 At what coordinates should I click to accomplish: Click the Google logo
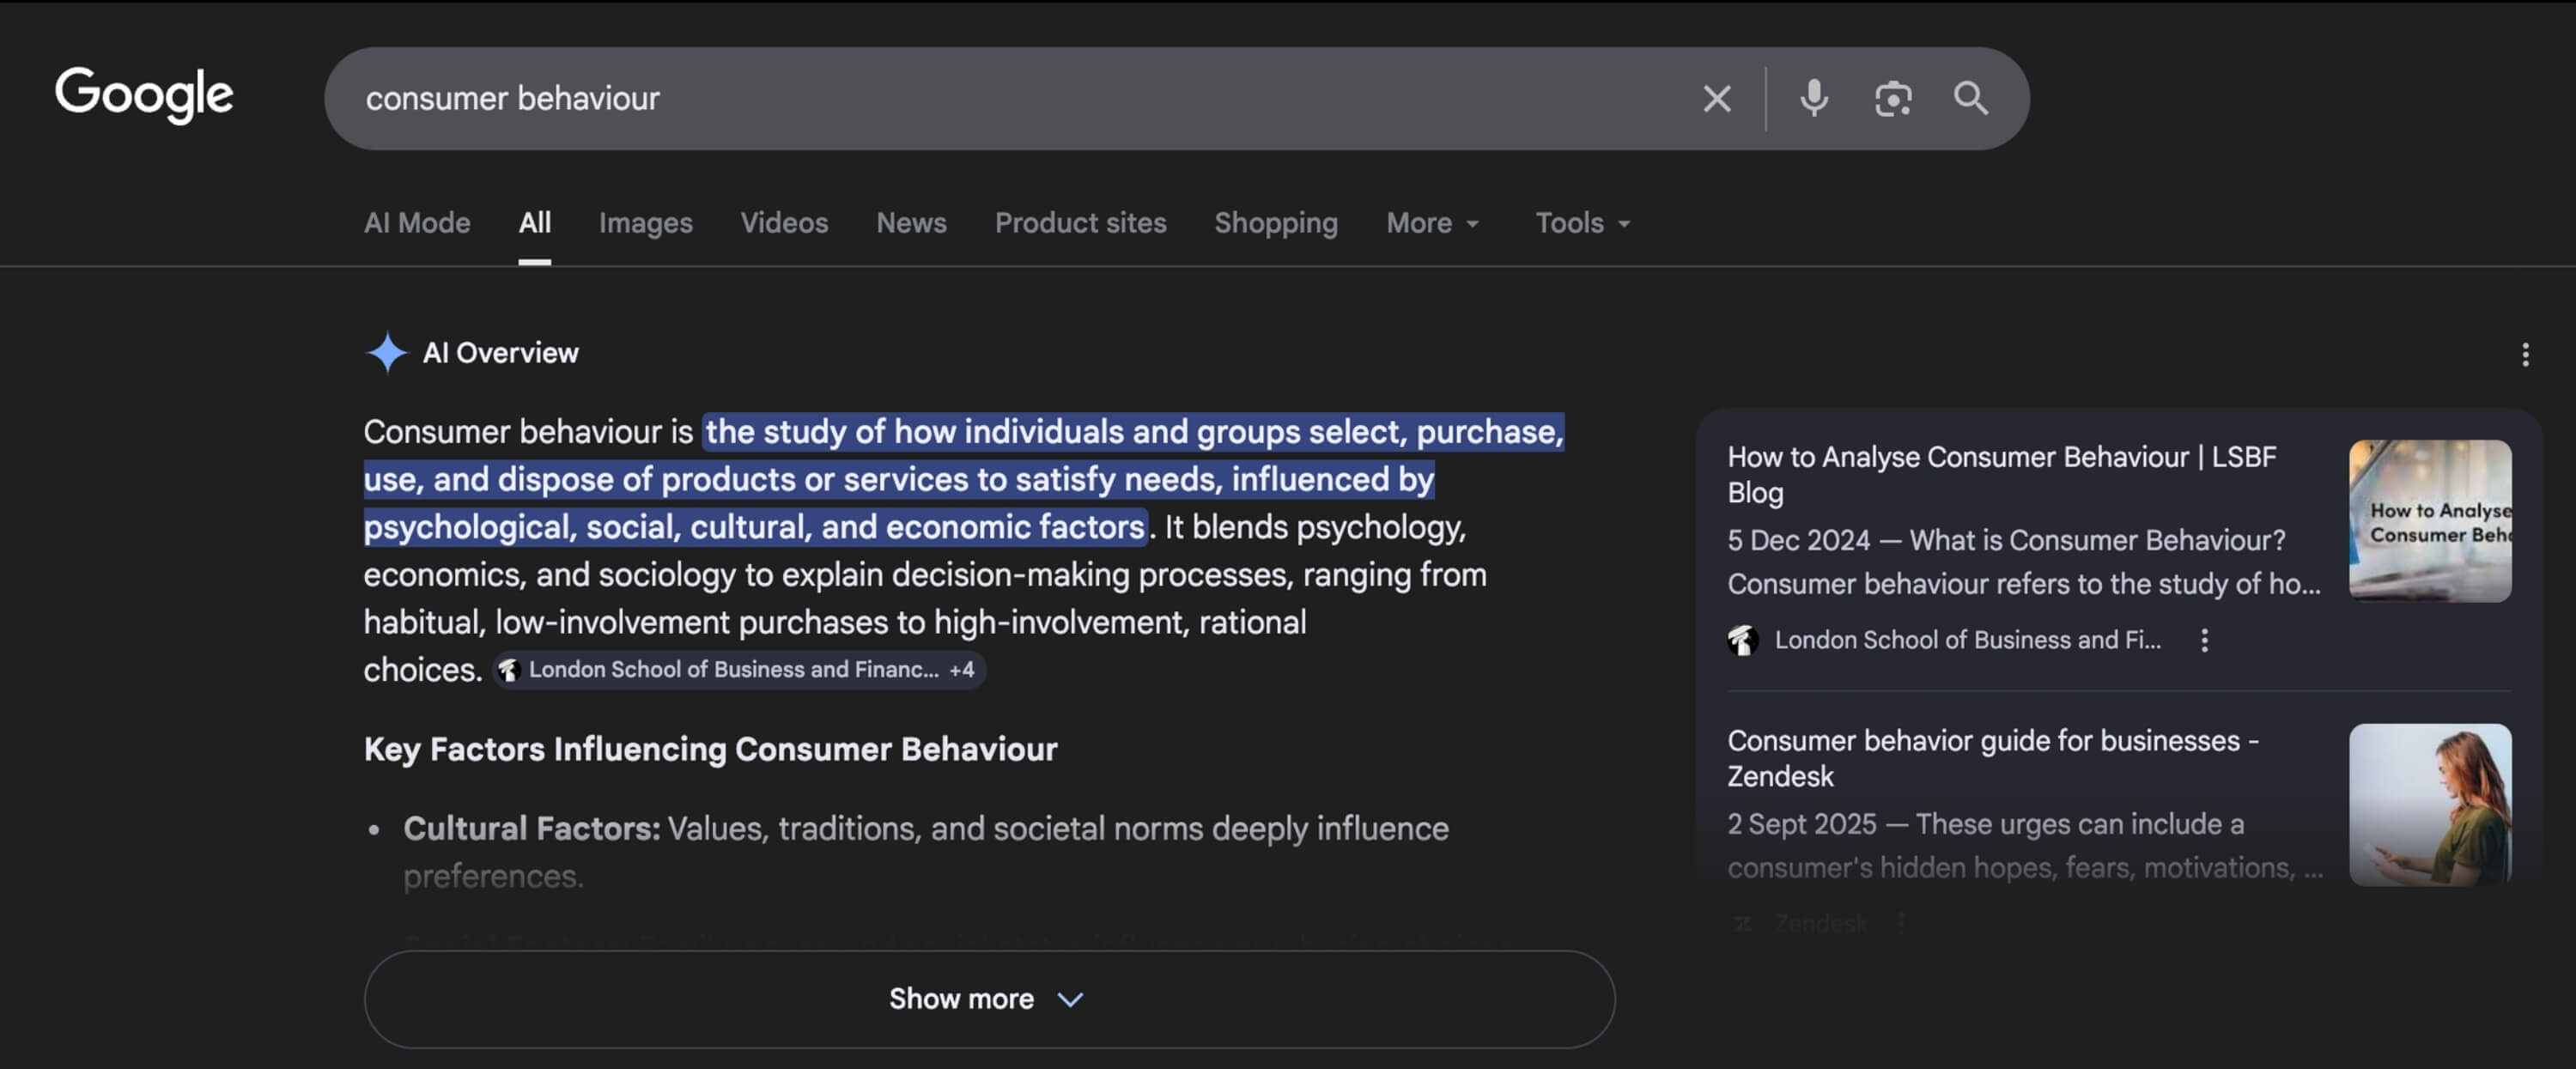(x=143, y=95)
